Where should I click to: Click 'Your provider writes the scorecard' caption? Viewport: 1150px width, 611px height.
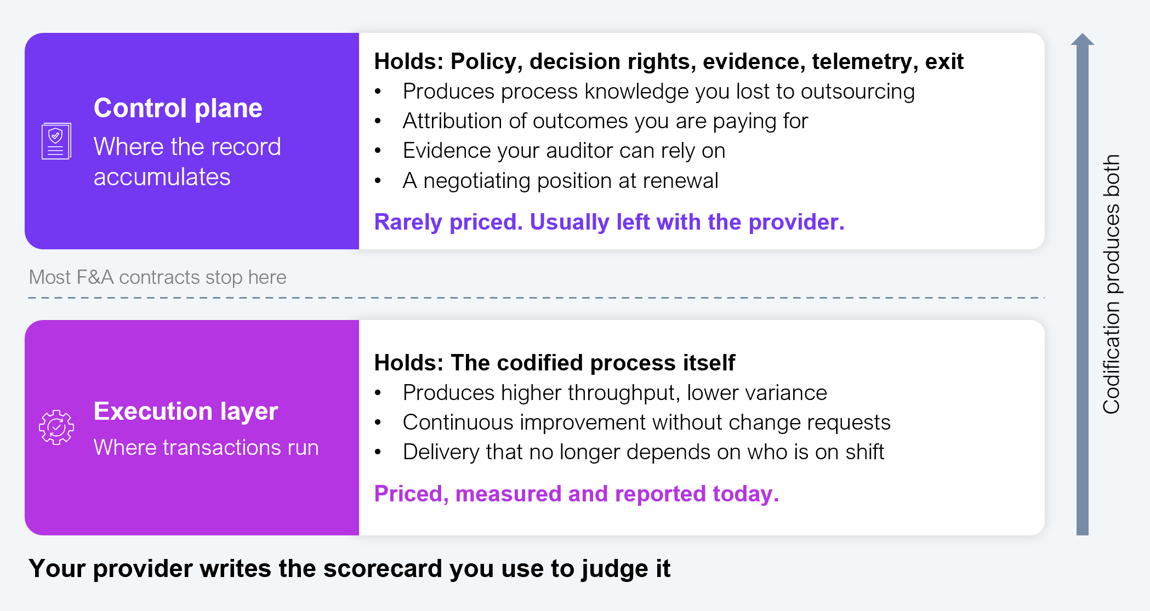[x=349, y=568]
